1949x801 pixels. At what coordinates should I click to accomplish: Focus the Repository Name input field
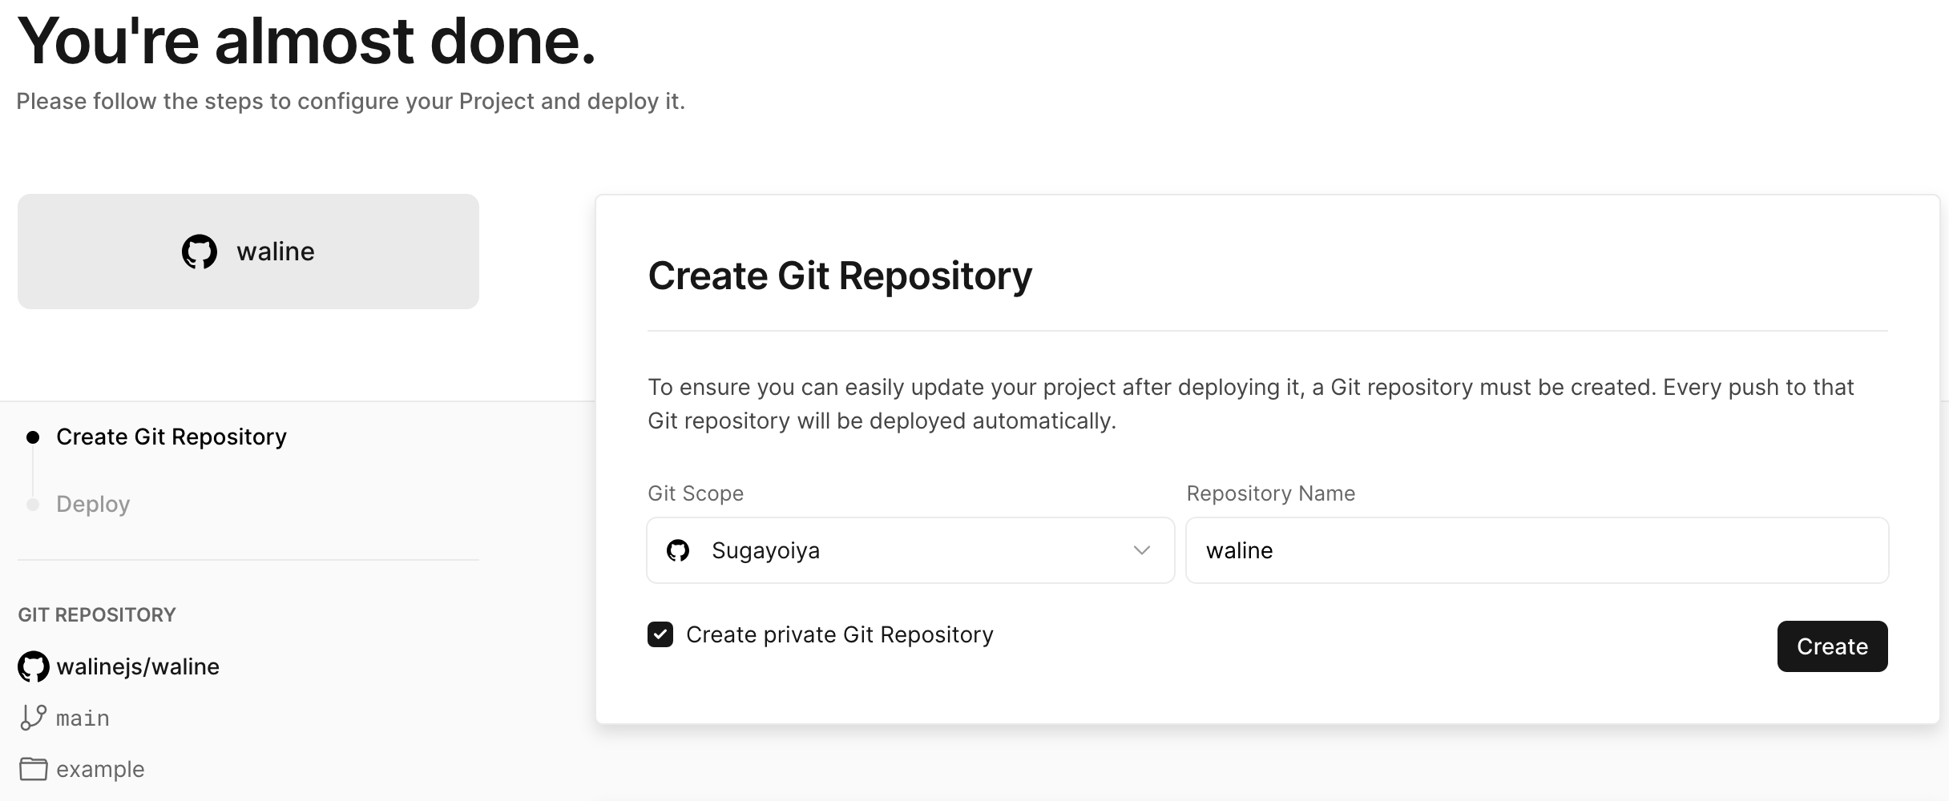[1537, 550]
